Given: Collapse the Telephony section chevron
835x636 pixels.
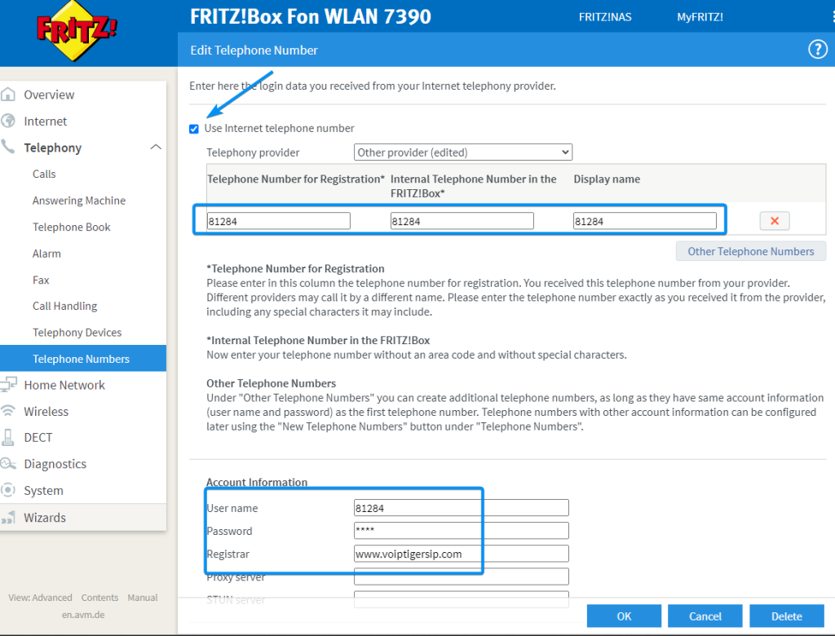Looking at the screenshot, I should [x=156, y=148].
